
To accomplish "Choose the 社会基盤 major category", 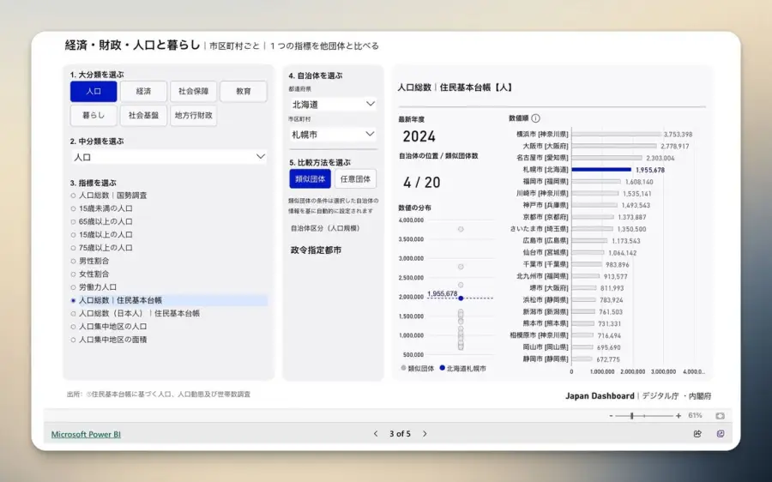I will click(x=144, y=115).
